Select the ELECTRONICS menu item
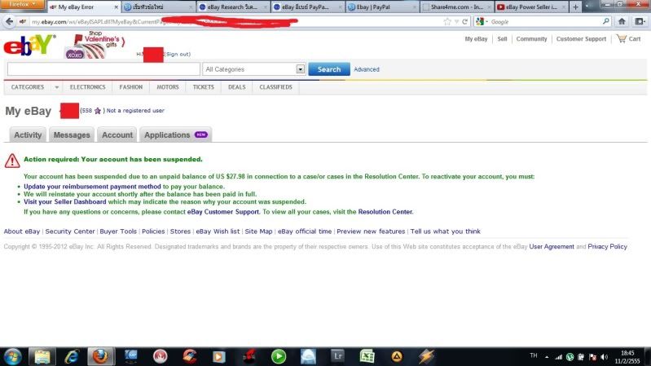This screenshot has height=366, width=651. click(88, 87)
